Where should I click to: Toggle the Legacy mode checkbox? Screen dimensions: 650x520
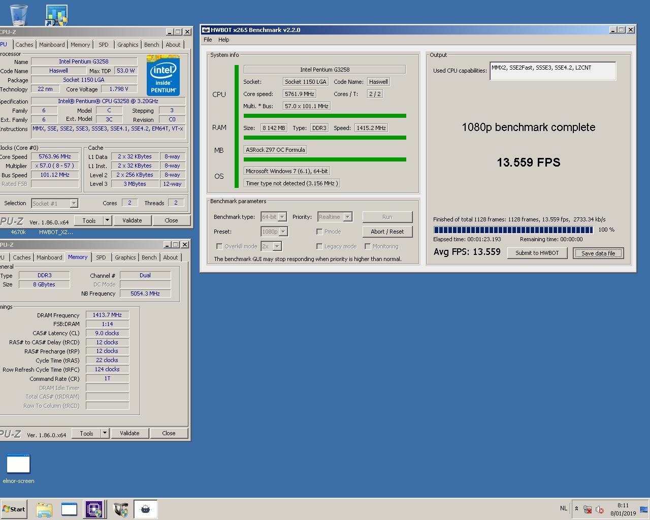click(319, 246)
